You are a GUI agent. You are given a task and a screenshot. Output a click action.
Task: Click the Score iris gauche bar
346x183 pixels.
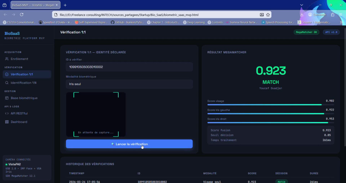pyautogui.click(x=271, y=114)
